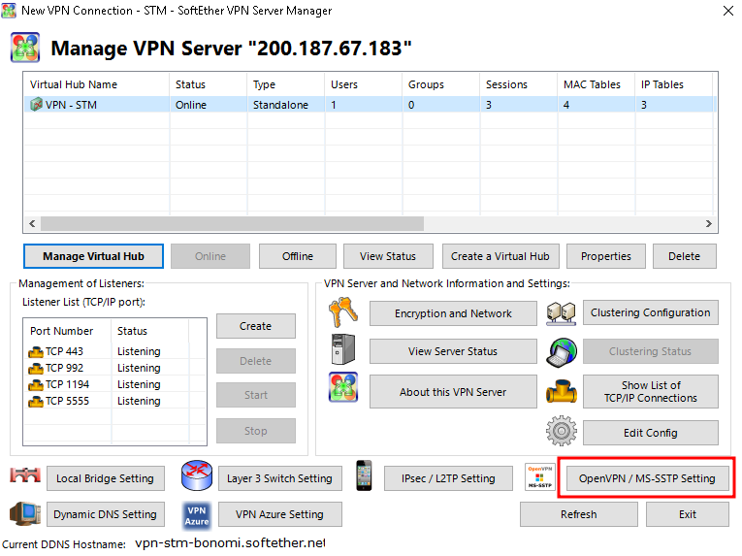The image size is (742, 556).
Task: Open IPsec / L2TP Setting
Action: (448, 478)
